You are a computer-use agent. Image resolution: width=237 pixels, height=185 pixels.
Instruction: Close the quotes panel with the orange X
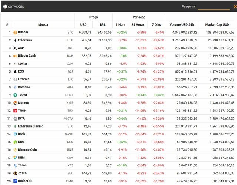pos(235,7)
